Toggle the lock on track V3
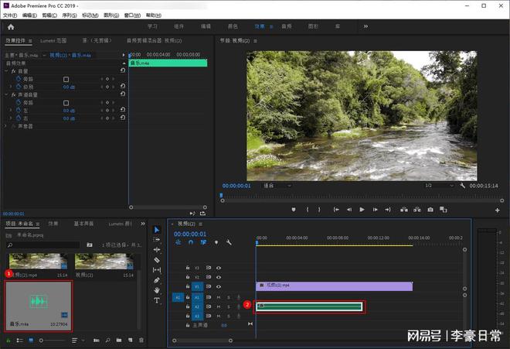 188,268
